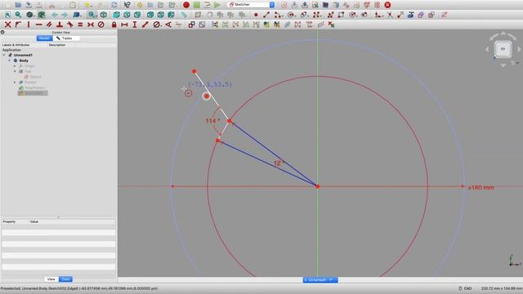The image size is (523, 294).
Task: Open the Create Arc dropdown
Action: 283,16
